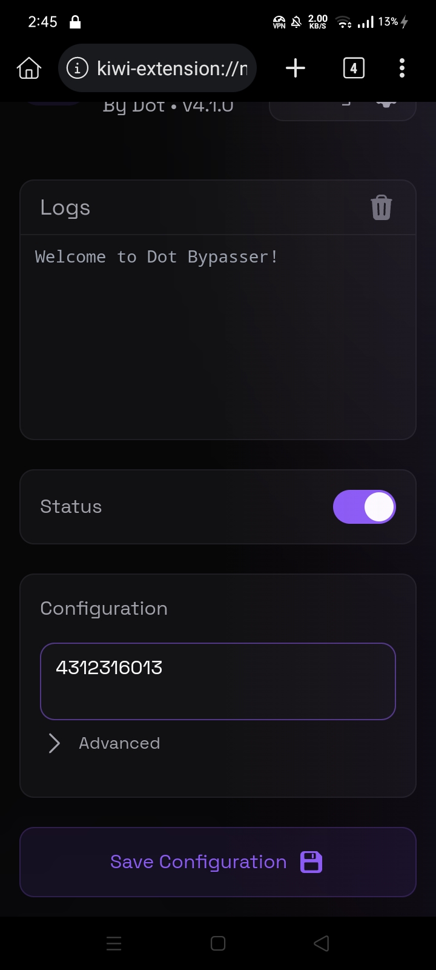Tap the browser home icon
This screenshot has width=436, height=970.
click(x=28, y=69)
